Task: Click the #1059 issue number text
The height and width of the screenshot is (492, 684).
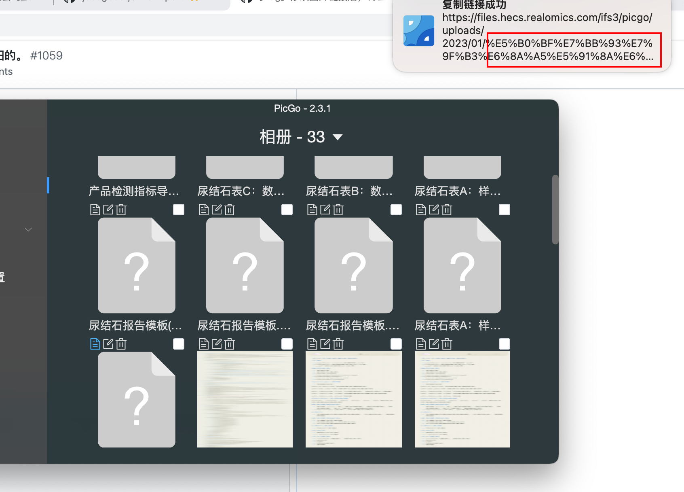Action: click(46, 55)
